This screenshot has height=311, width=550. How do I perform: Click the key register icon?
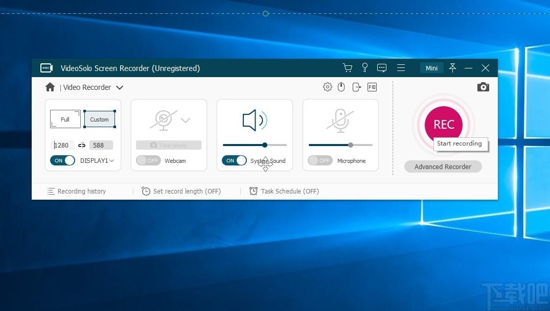click(x=365, y=68)
